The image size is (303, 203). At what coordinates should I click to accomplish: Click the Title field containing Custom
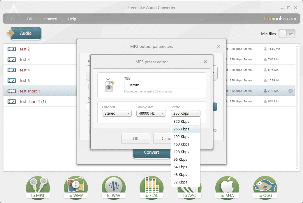coord(163,85)
